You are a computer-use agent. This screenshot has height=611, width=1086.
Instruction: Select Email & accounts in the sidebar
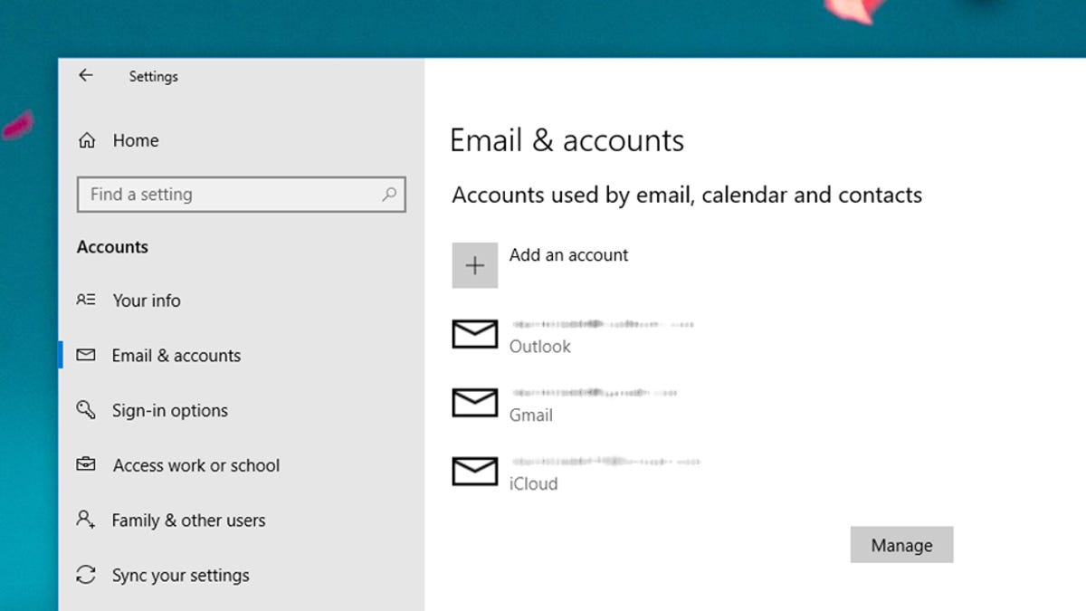coord(176,356)
